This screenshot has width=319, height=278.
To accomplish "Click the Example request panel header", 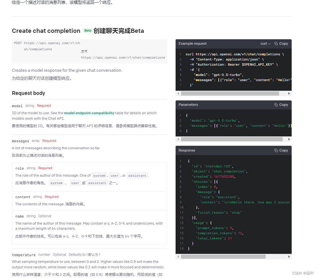I will [192, 43].
